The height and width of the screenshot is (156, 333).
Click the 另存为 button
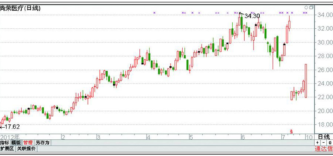42,142
